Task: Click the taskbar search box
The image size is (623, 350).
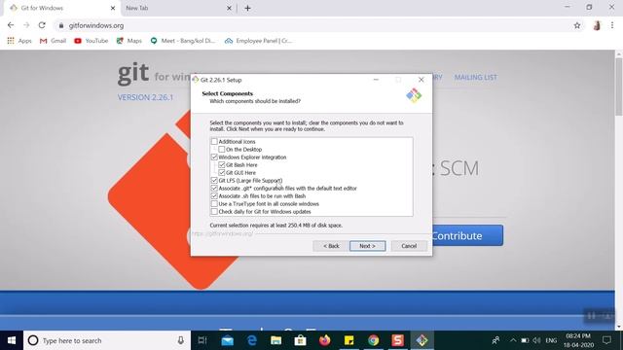Action: tap(107, 340)
